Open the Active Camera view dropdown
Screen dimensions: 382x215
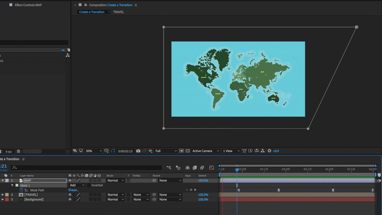click(x=206, y=151)
